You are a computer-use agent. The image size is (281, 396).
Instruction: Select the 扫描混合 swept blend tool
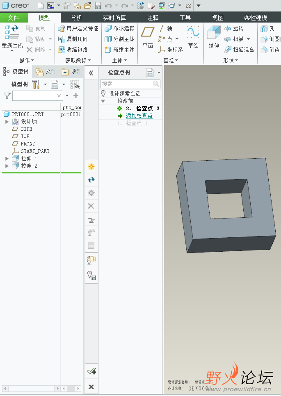(239, 50)
